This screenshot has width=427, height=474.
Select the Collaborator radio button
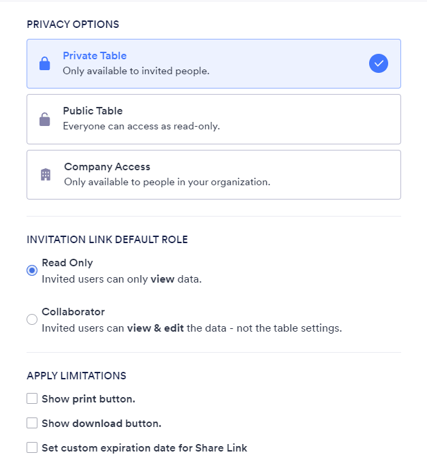32,319
